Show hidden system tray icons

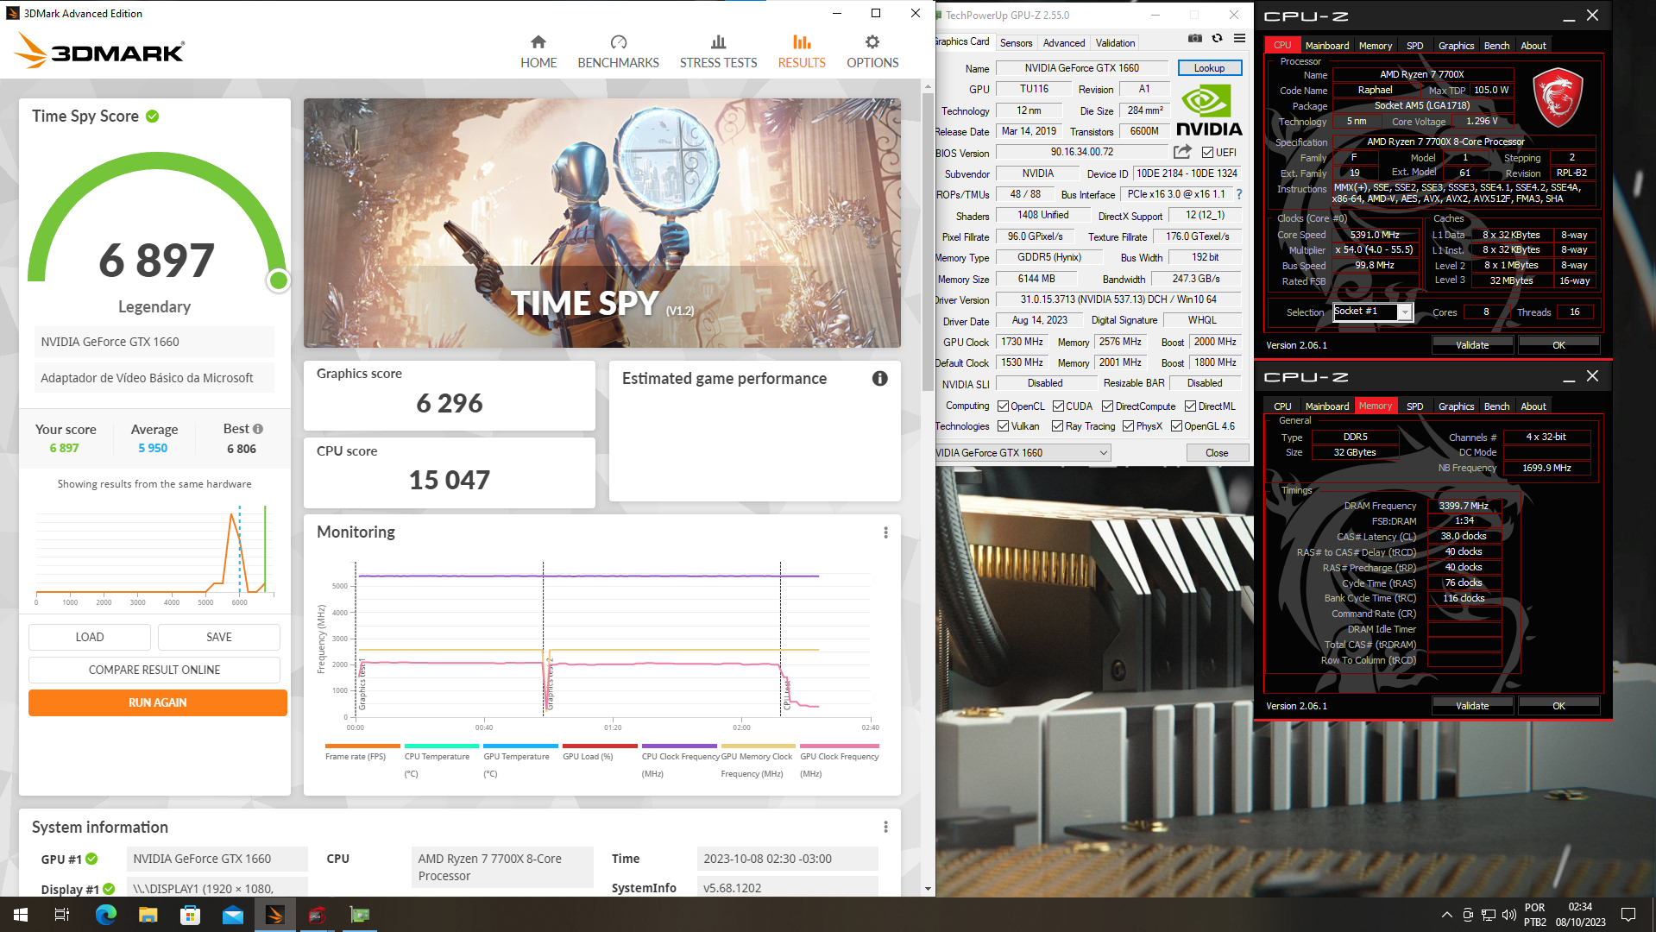[x=1446, y=915]
